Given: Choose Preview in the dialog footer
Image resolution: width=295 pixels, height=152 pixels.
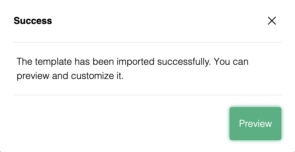Looking at the screenshot, I should [255, 124].
